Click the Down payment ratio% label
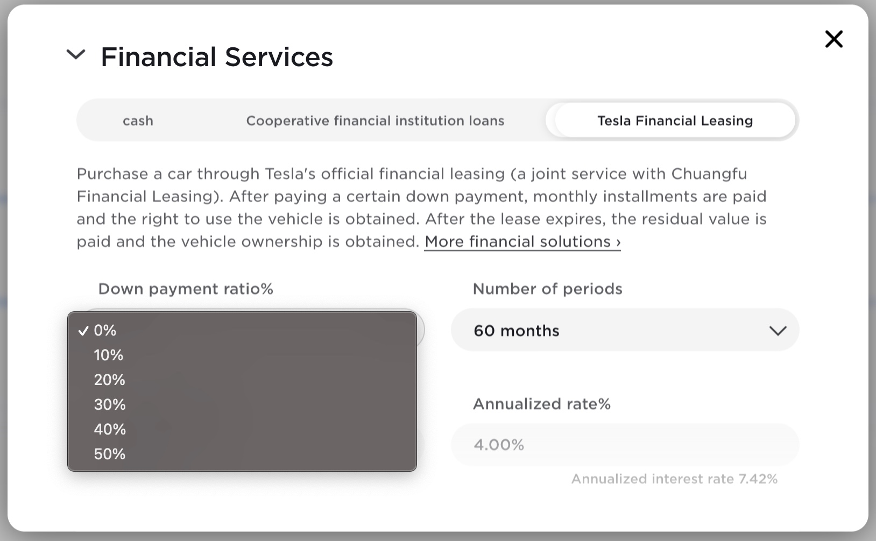This screenshot has height=541, width=876. (x=185, y=289)
